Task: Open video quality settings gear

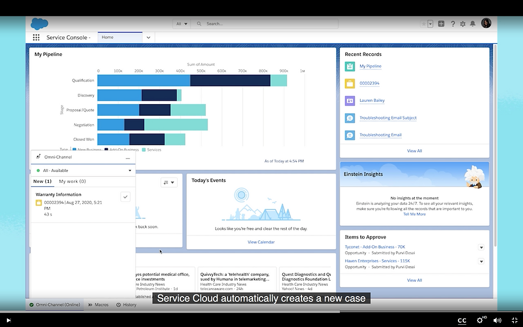Action: (x=480, y=320)
